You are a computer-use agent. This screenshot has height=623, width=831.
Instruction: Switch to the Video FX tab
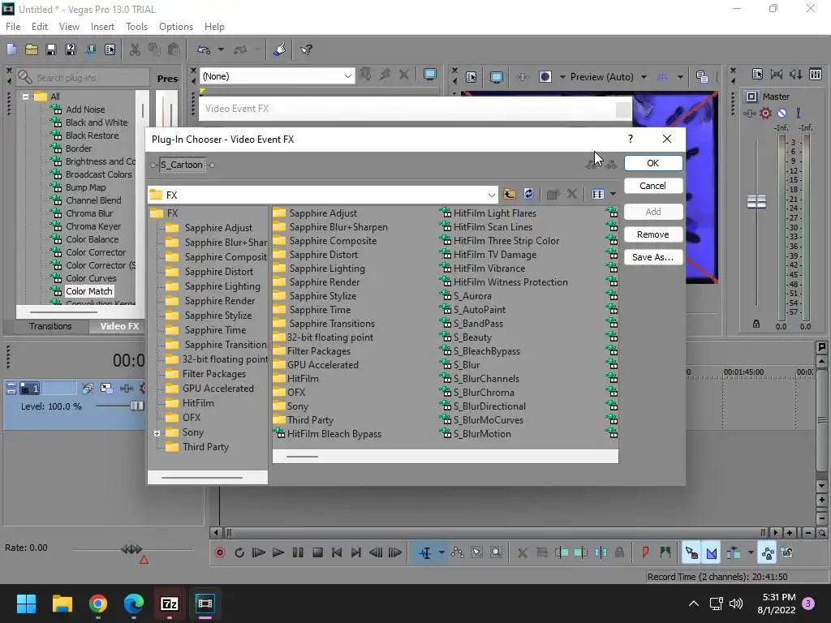(x=120, y=326)
